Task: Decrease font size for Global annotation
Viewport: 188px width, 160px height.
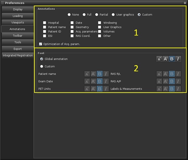Action: 159,59
